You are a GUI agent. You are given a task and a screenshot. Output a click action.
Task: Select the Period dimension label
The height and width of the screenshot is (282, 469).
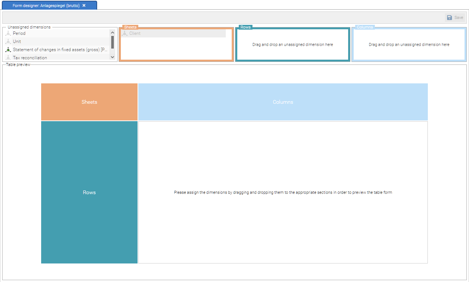tap(19, 33)
